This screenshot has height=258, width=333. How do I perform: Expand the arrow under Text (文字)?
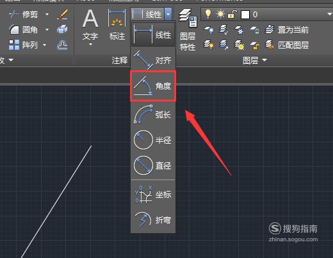pos(90,44)
